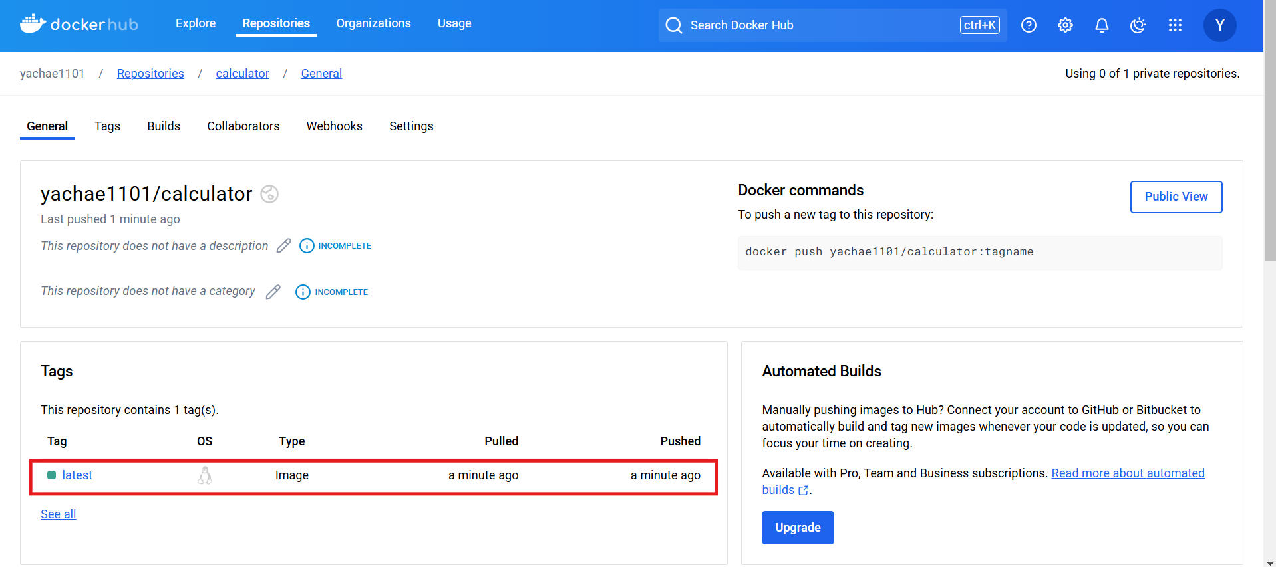
Task: Click the private repositories usage text
Action: pyautogui.click(x=1152, y=74)
